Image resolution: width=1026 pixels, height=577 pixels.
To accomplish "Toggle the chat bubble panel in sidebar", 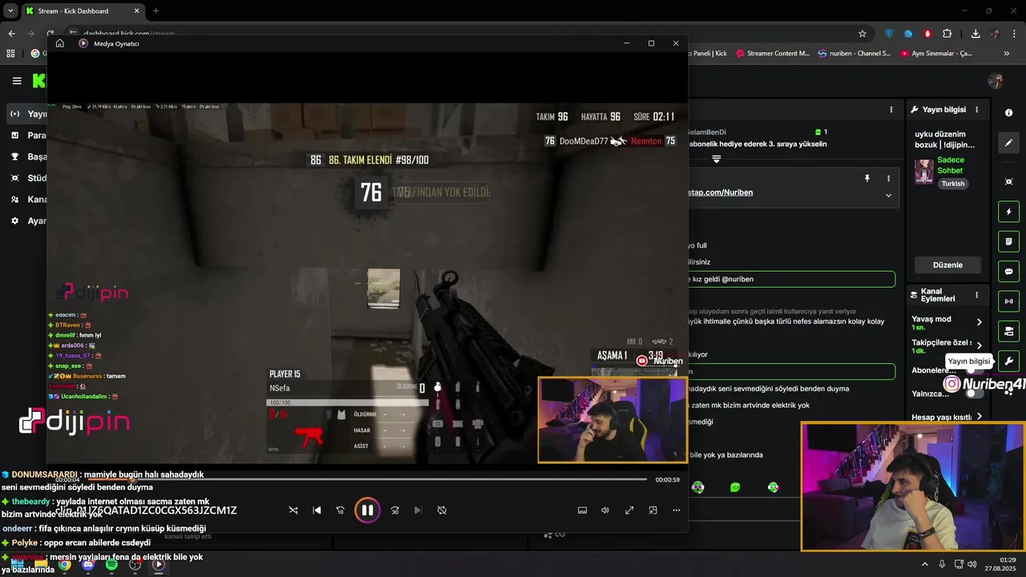I will [1008, 272].
